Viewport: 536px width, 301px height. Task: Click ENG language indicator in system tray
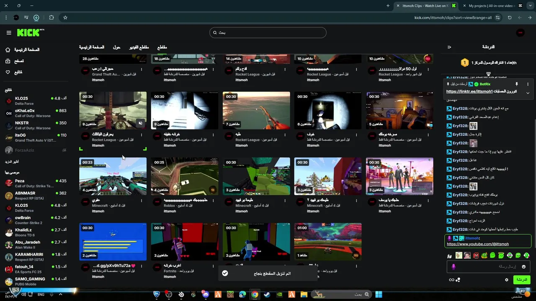(x=41, y=294)
